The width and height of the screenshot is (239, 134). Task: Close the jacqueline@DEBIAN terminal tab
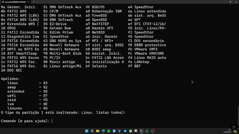pos(28,2)
